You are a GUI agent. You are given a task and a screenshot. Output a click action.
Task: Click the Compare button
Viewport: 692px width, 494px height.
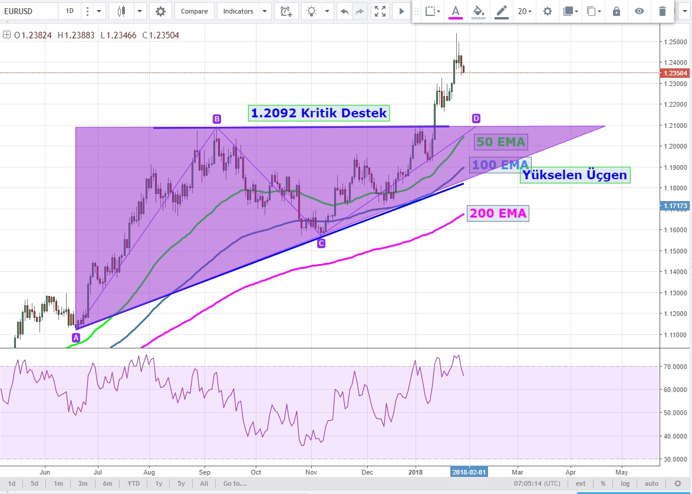click(194, 11)
